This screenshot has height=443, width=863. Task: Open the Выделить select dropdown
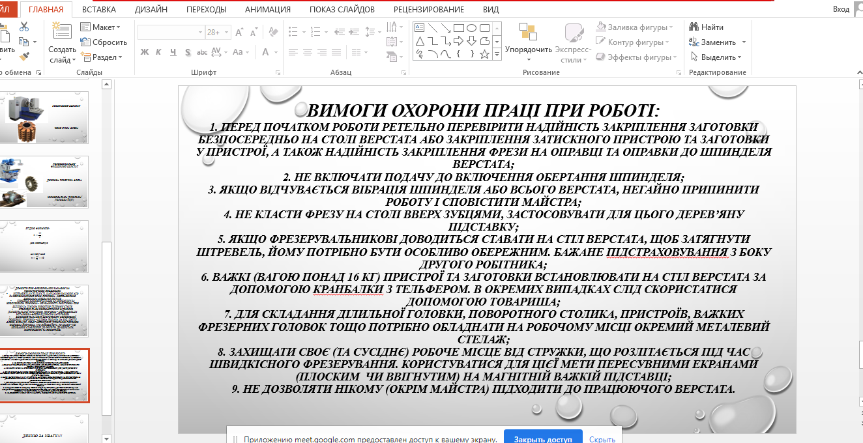click(x=716, y=57)
